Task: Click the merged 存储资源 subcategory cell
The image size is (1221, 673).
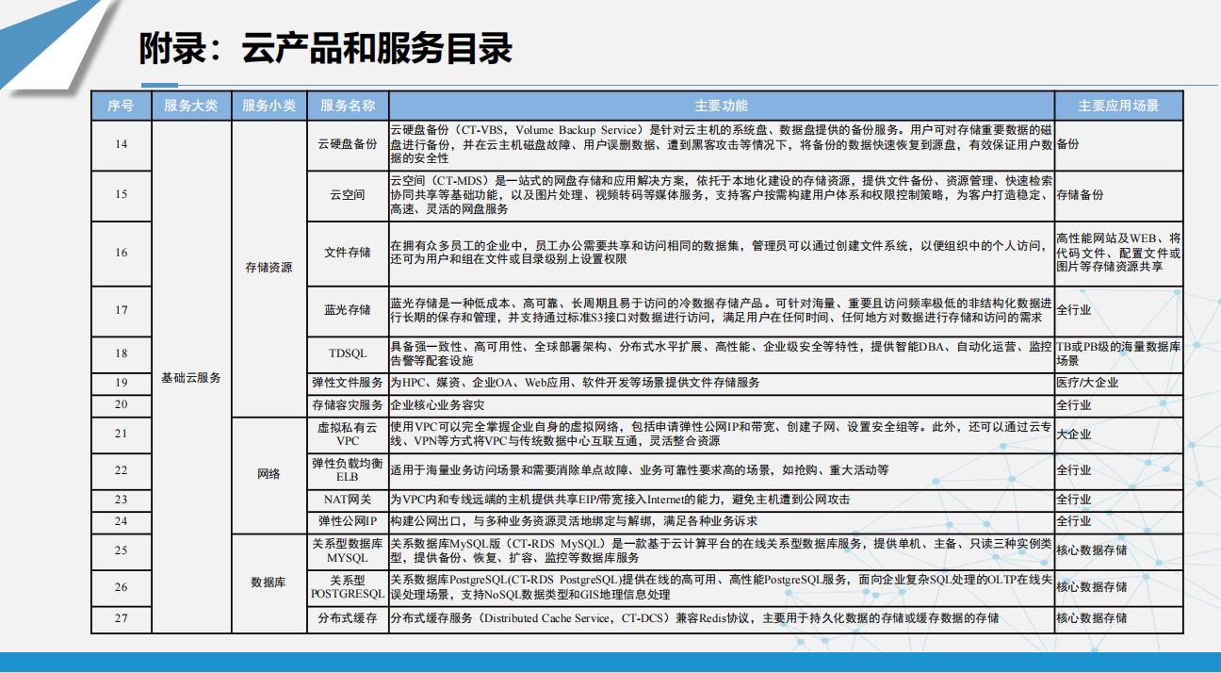Action: 269,268
